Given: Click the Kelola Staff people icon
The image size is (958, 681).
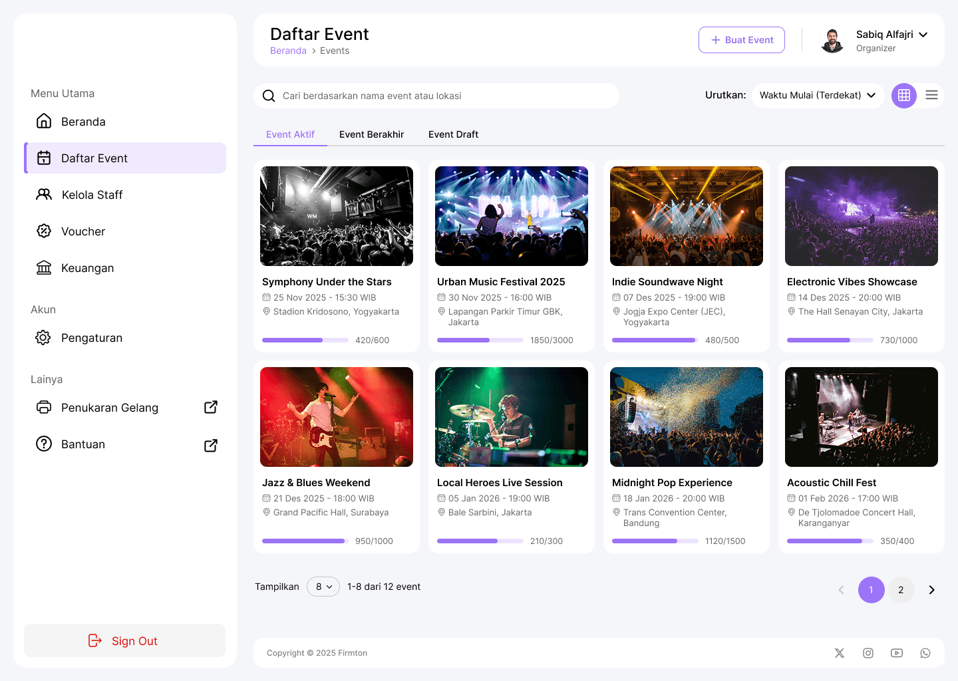Looking at the screenshot, I should coord(44,194).
